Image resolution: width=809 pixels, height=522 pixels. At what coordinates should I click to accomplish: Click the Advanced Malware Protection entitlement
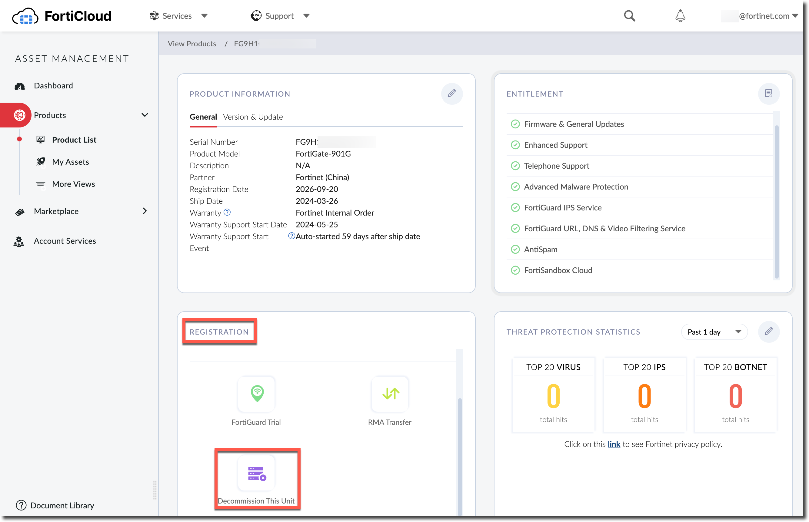639,187
